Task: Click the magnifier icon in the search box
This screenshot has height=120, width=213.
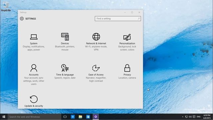Action: 139,19
